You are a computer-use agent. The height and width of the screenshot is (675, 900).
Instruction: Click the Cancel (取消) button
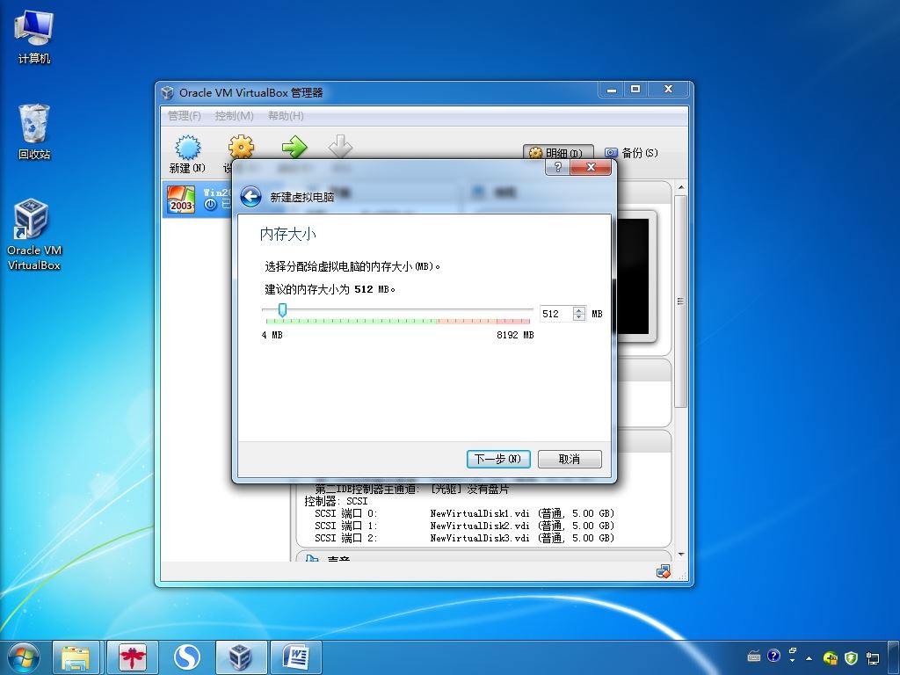[x=570, y=459]
